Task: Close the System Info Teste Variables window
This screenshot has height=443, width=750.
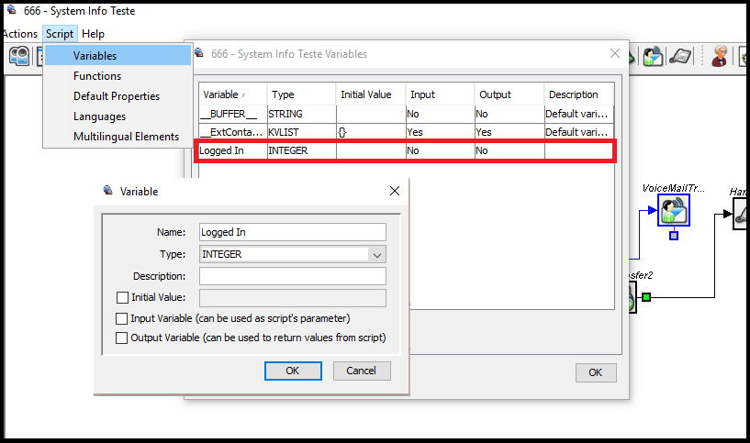Action: coord(615,53)
